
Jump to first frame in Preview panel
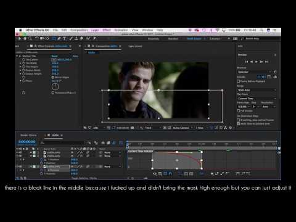[247, 62]
